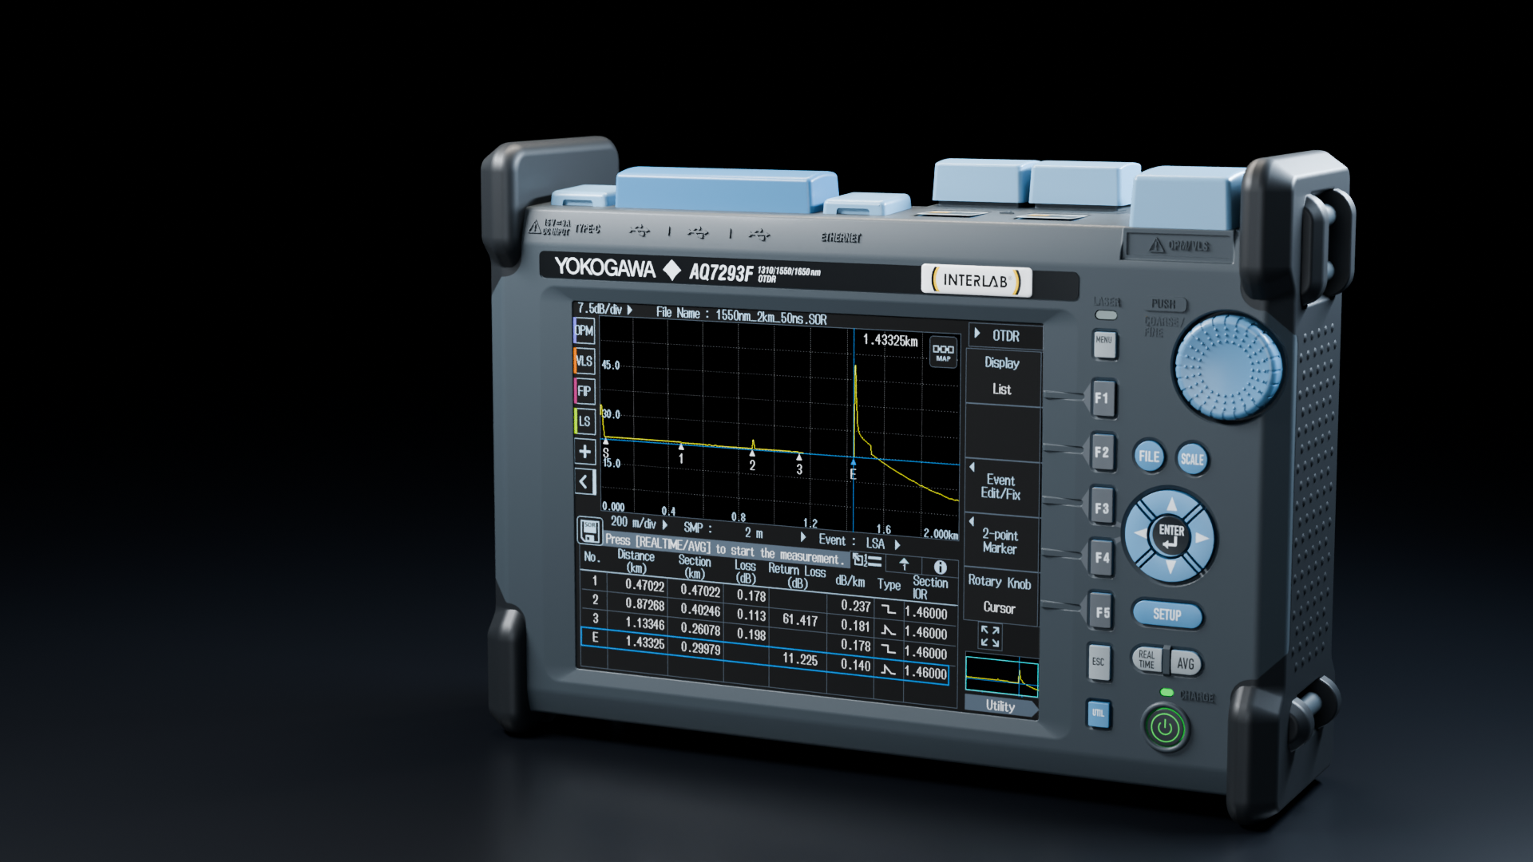Screen dimensions: 1533x862
Task: Tap the four-arrow expand icon below Cursor
Action: pyautogui.click(x=990, y=636)
